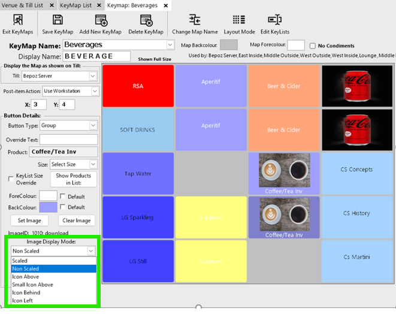Check the ForeColour Default checkbox

63,197
